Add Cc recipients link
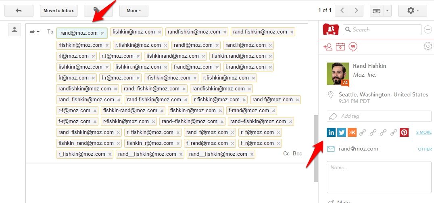 coord(286,154)
